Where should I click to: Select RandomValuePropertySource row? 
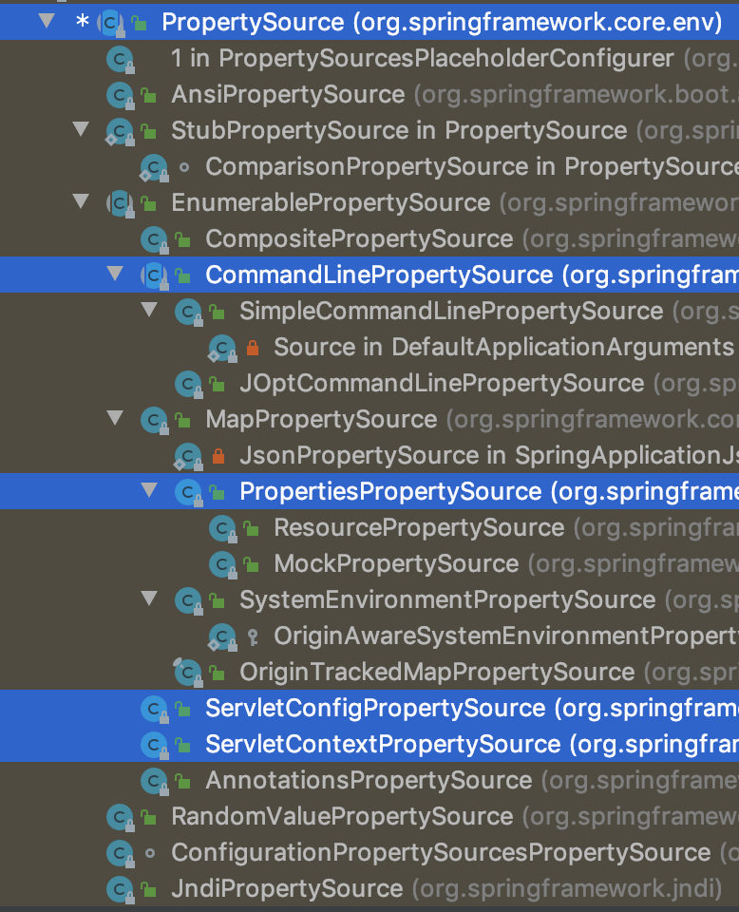tap(369, 815)
